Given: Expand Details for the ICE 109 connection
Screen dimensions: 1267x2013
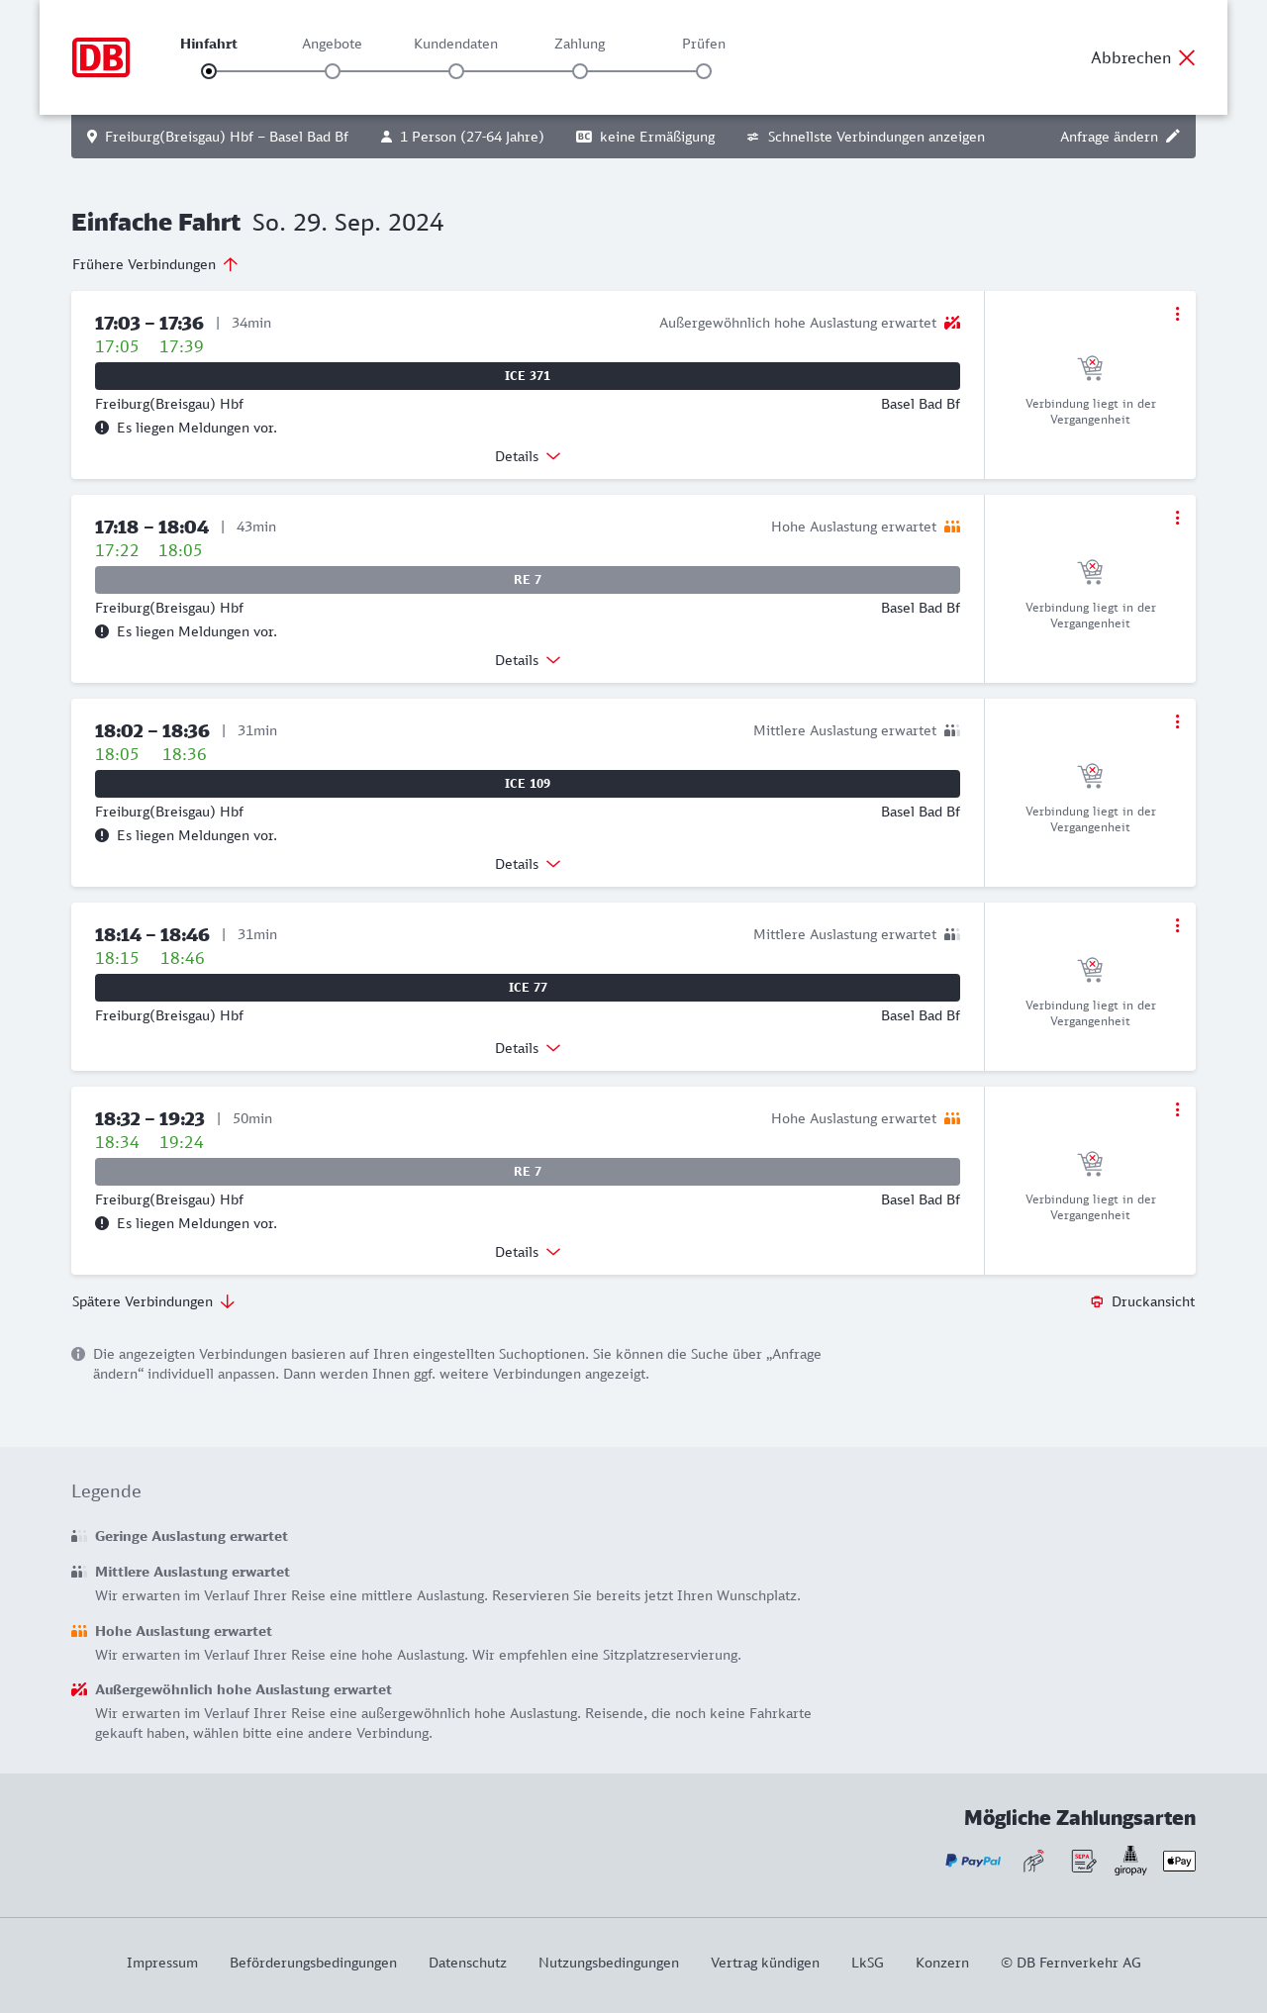Looking at the screenshot, I should point(528,864).
